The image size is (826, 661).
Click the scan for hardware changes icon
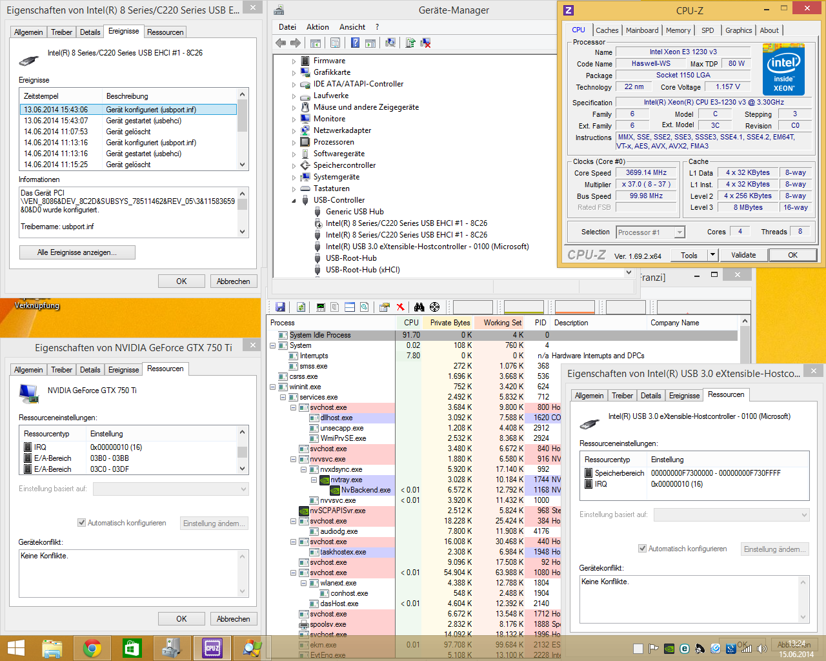pos(390,43)
